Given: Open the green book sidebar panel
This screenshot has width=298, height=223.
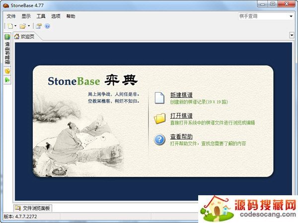Looking at the screenshot, I should tap(7, 49).
